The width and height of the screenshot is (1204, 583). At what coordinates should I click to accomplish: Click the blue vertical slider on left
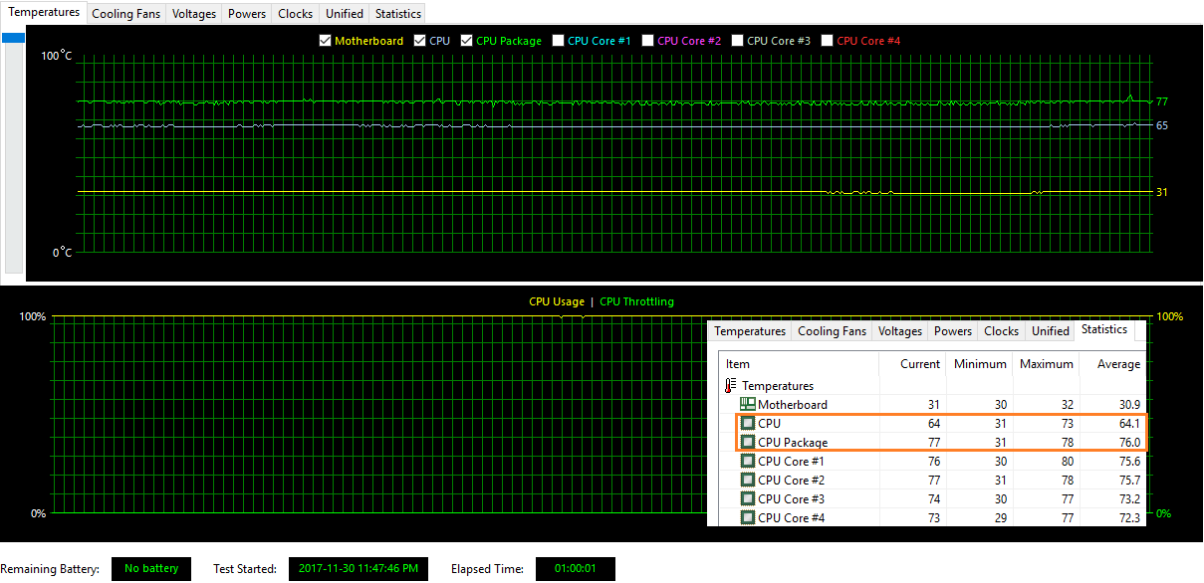click(13, 39)
